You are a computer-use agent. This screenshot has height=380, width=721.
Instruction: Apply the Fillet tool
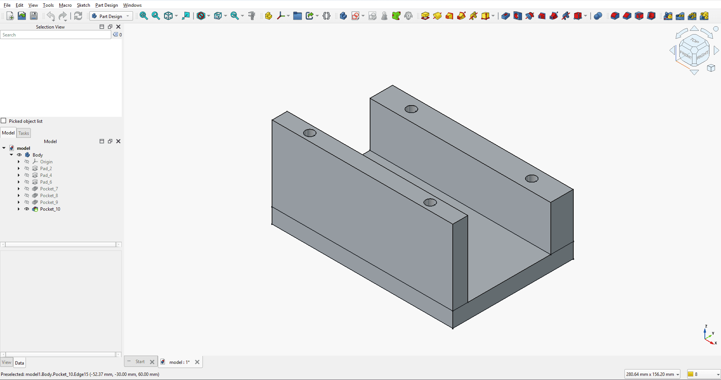pos(615,16)
